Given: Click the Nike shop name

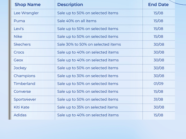Looking at the screenshot, I should tap(18, 36).
